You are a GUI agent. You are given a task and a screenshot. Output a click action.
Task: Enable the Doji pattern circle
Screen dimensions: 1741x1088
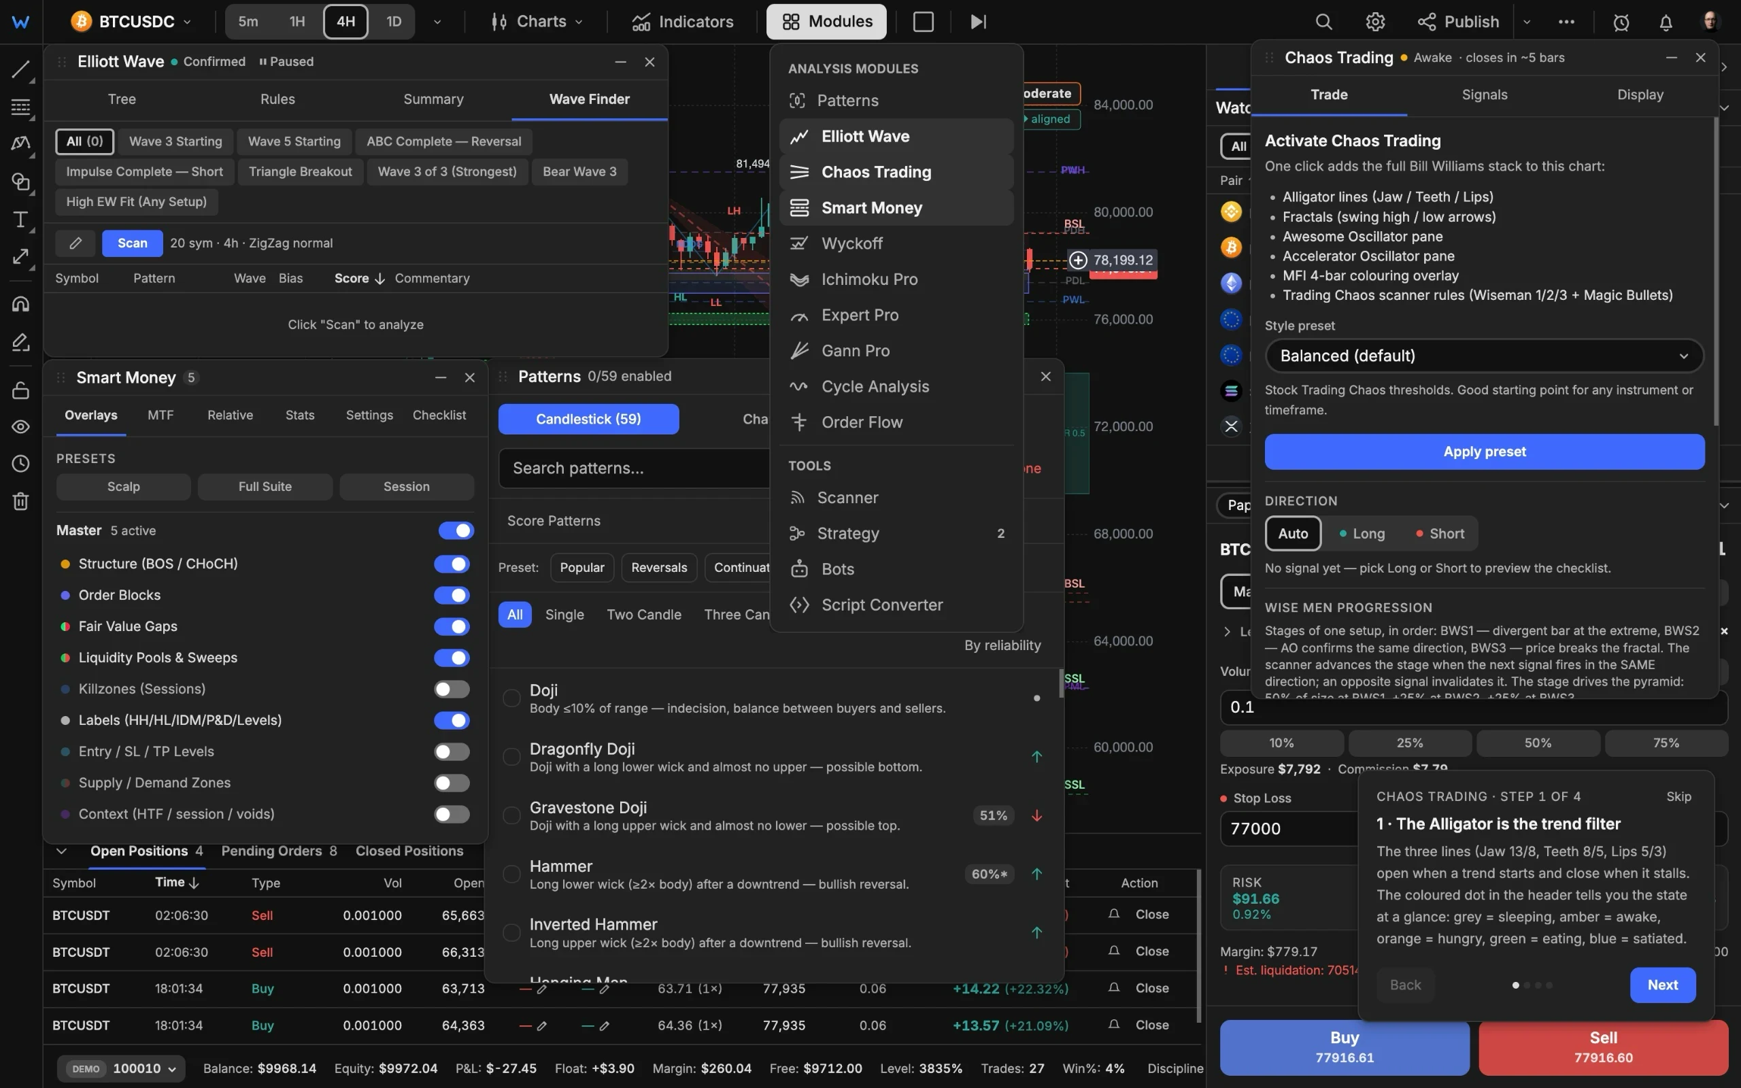(511, 698)
